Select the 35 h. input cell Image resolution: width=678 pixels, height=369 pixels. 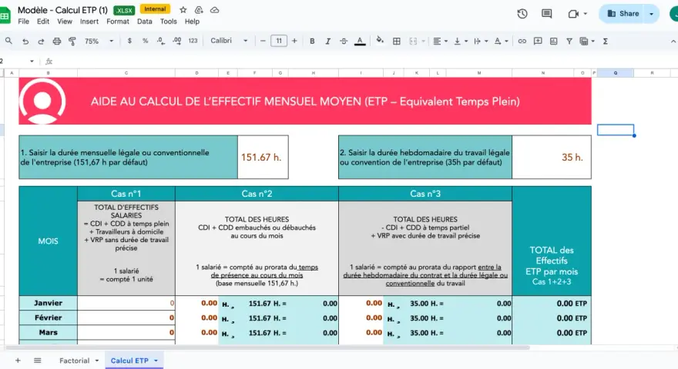(x=552, y=157)
